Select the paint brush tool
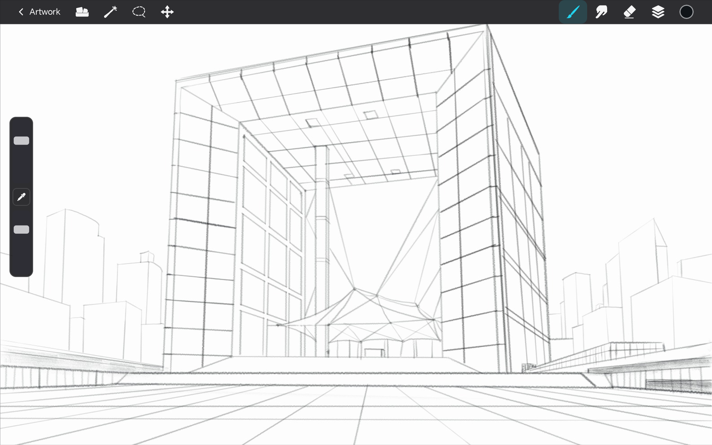The image size is (712, 445). point(573,12)
